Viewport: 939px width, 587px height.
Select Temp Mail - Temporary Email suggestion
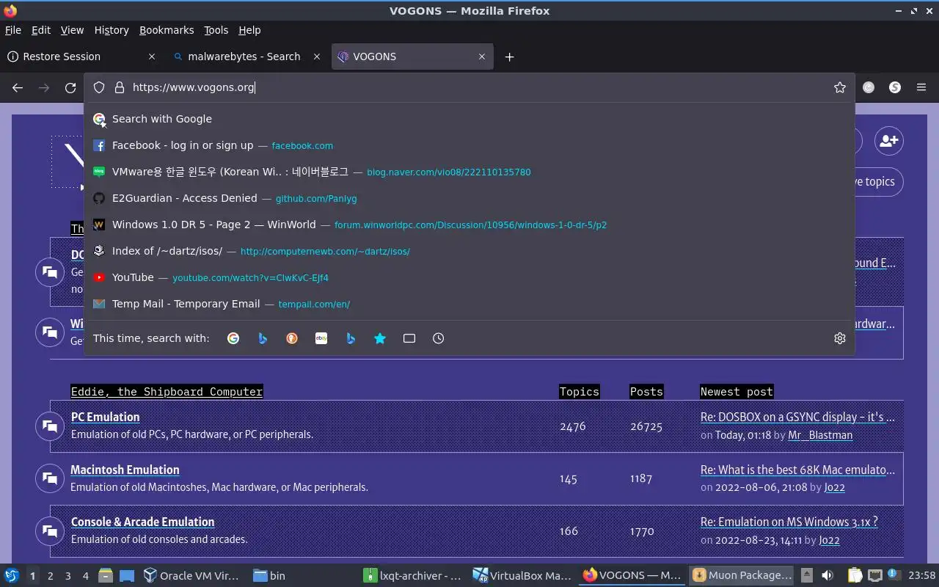[x=469, y=304]
